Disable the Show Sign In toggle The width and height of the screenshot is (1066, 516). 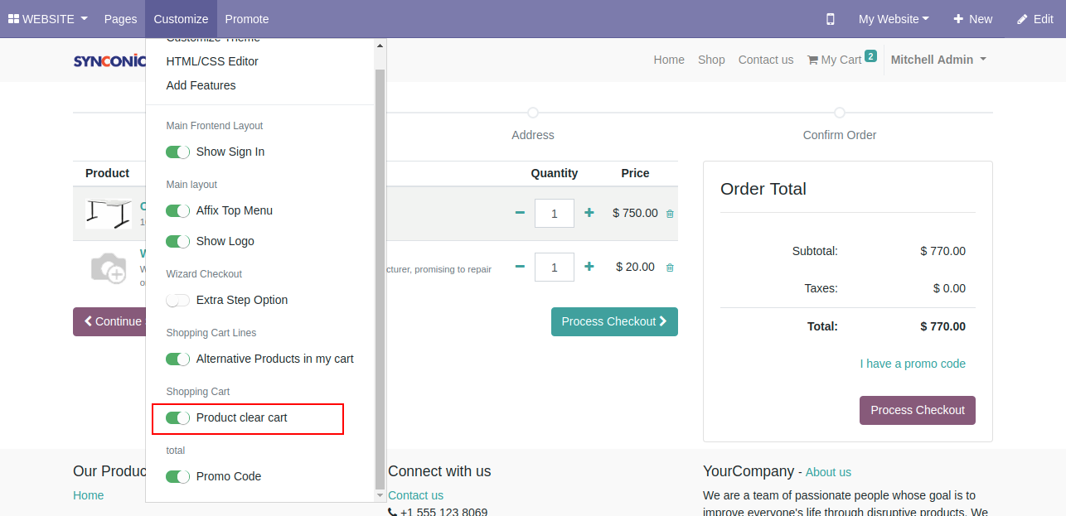click(x=178, y=152)
